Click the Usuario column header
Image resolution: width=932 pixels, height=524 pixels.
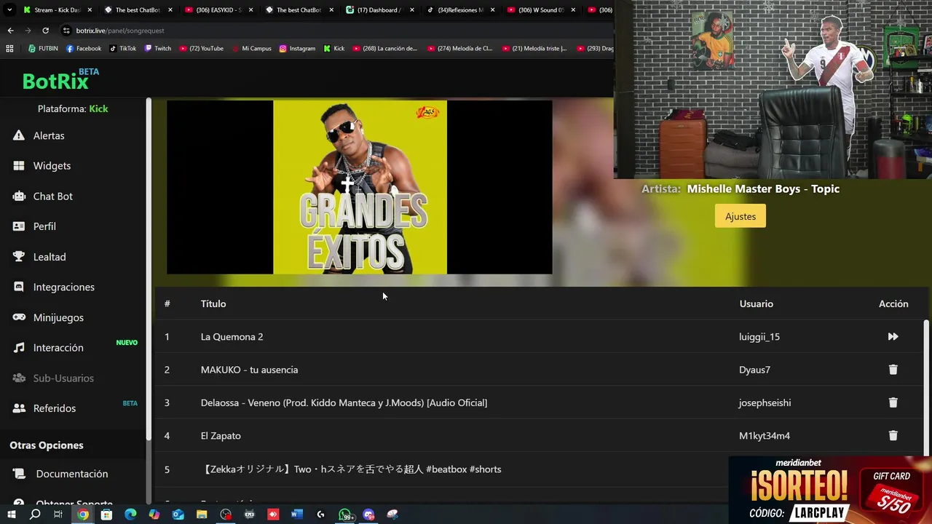tap(757, 303)
